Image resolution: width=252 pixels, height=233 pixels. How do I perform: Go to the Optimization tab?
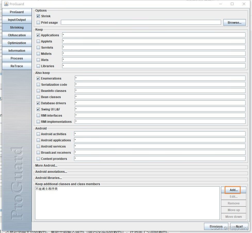point(17,43)
